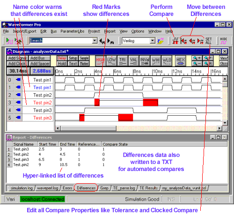
Task: Open the Bus menu
Action: pyautogui.click(x=53, y=31)
